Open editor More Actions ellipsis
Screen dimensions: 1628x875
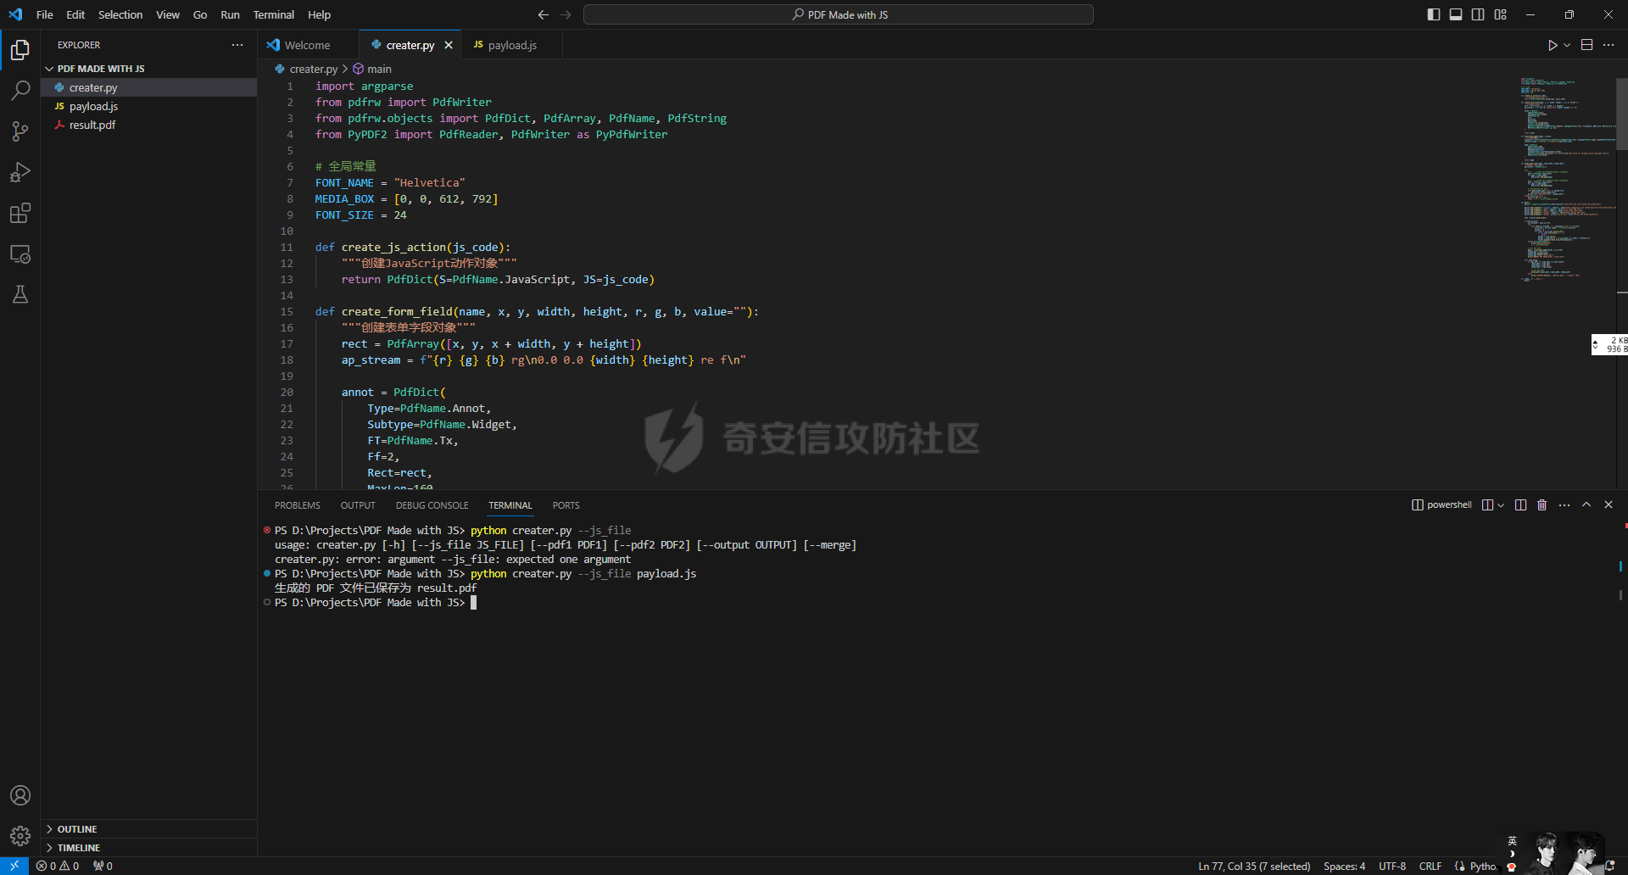click(x=1608, y=45)
